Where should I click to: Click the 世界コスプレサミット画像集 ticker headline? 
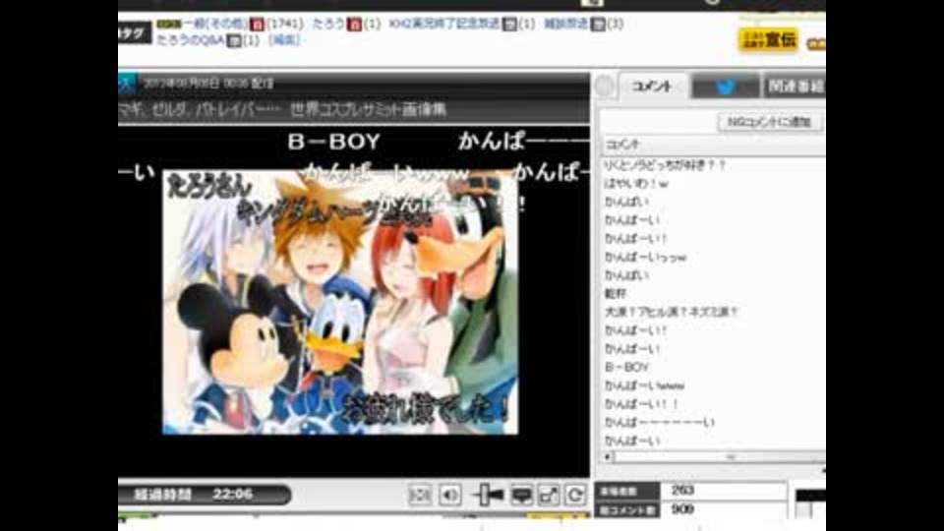pos(368,109)
